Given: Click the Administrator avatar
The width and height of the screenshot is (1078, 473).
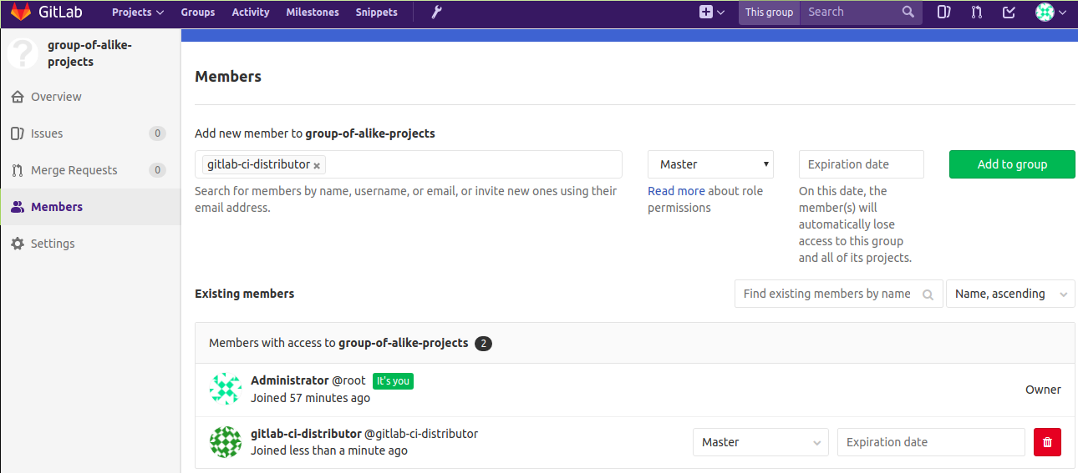Looking at the screenshot, I should pos(226,390).
